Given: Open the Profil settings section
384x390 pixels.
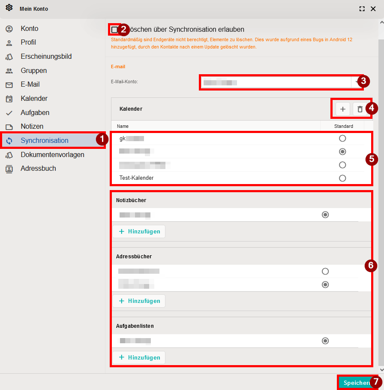Looking at the screenshot, I should click(28, 42).
